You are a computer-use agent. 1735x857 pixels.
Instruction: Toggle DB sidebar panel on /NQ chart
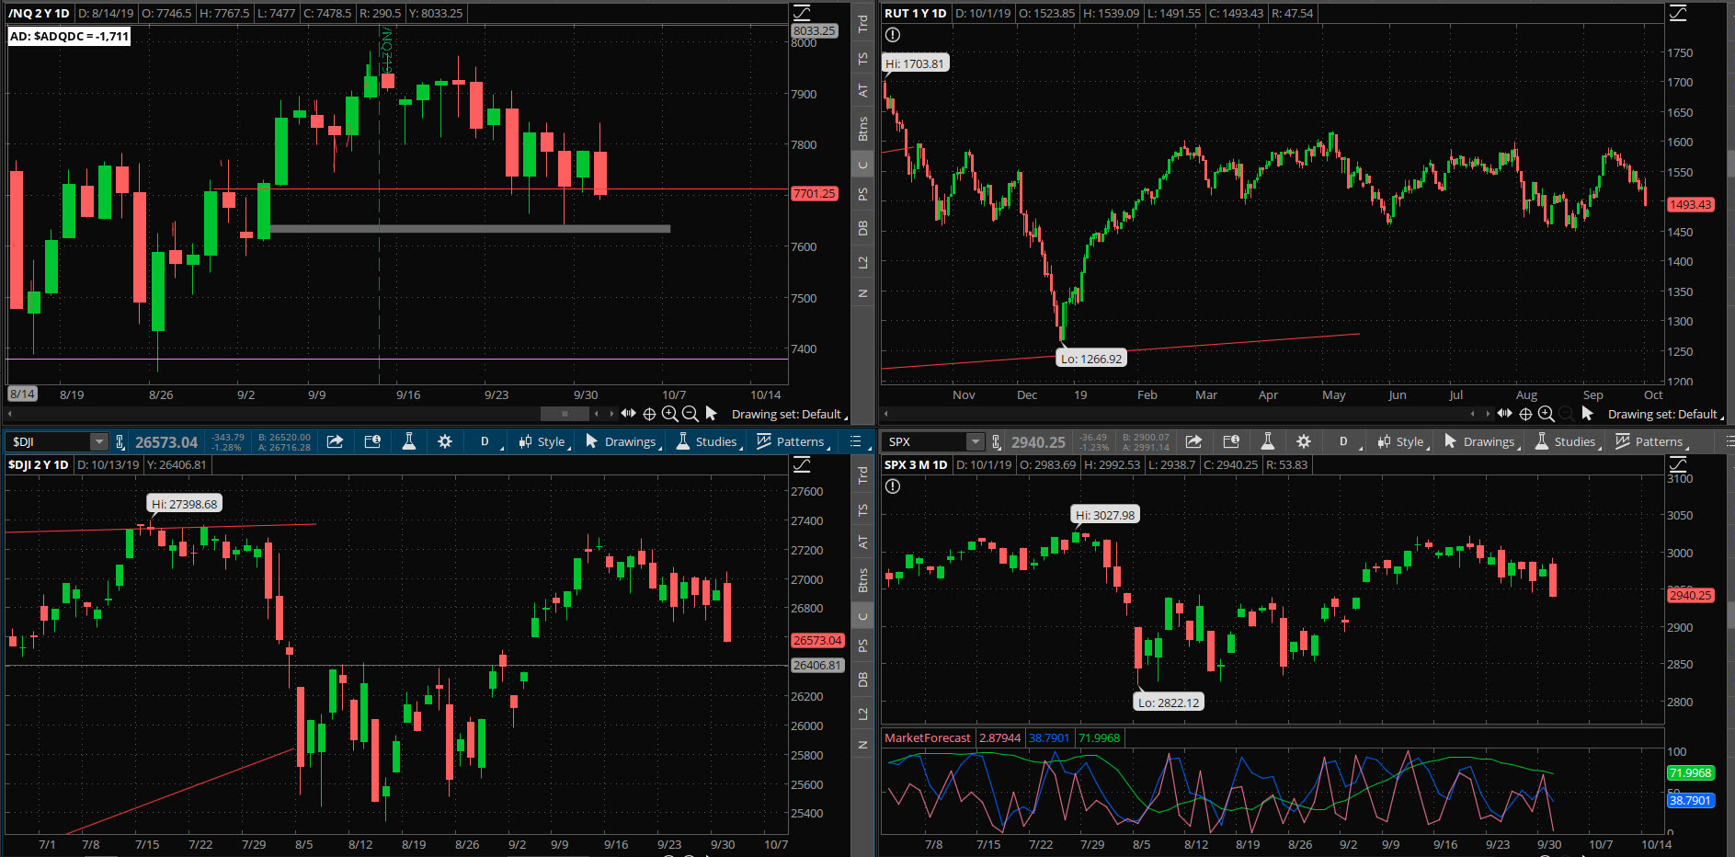point(862,228)
